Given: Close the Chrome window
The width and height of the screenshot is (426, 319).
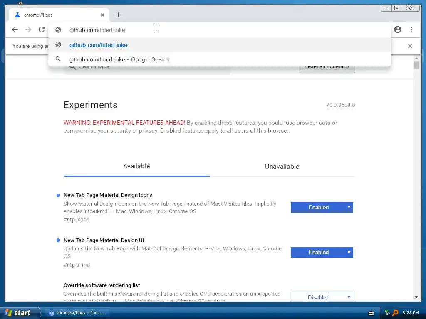Looking at the screenshot, I should tap(411, 8).
